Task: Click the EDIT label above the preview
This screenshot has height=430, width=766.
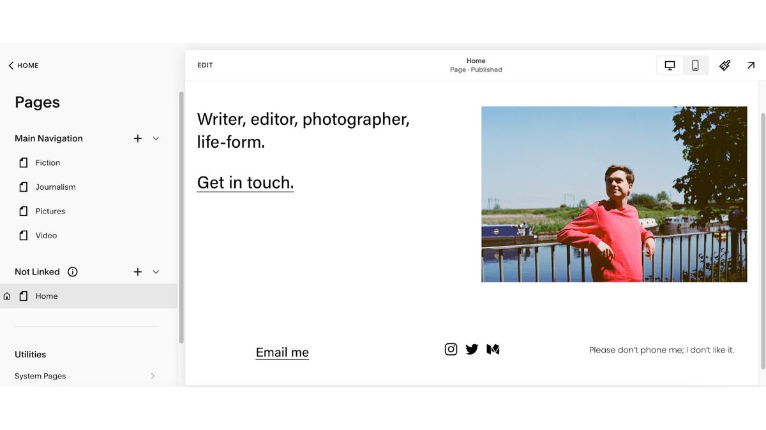Action: coord(205,65)
